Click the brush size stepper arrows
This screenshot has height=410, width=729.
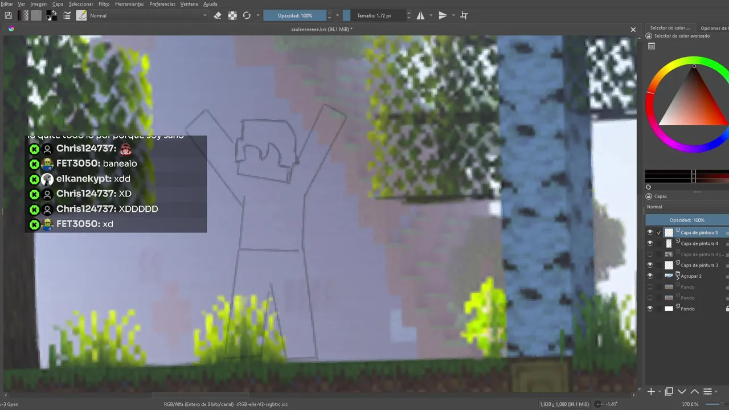pos(408,15)
